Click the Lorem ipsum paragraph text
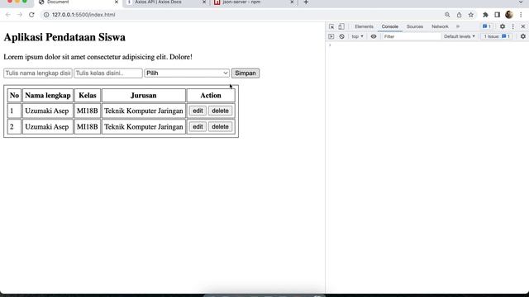Screen dimensions: 529x297 coord(98,57)
